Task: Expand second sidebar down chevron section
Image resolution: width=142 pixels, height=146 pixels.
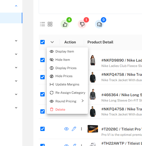Action: tap(16, 54)
